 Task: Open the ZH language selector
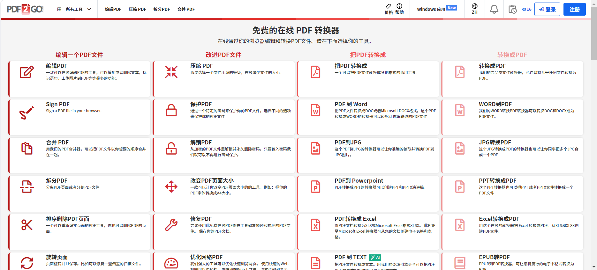pyautogui.click(x=474, y=9)
